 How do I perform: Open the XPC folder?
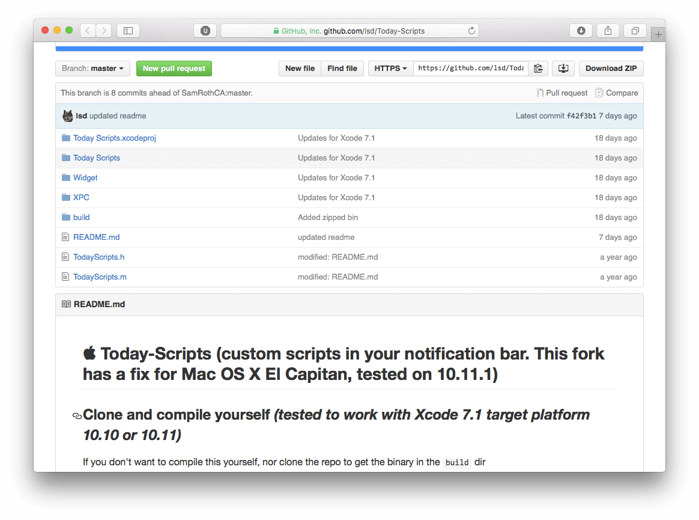point(81,197)
